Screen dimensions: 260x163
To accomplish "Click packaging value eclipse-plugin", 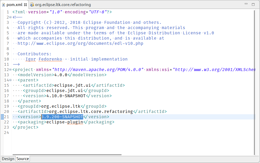I will 65,122.
